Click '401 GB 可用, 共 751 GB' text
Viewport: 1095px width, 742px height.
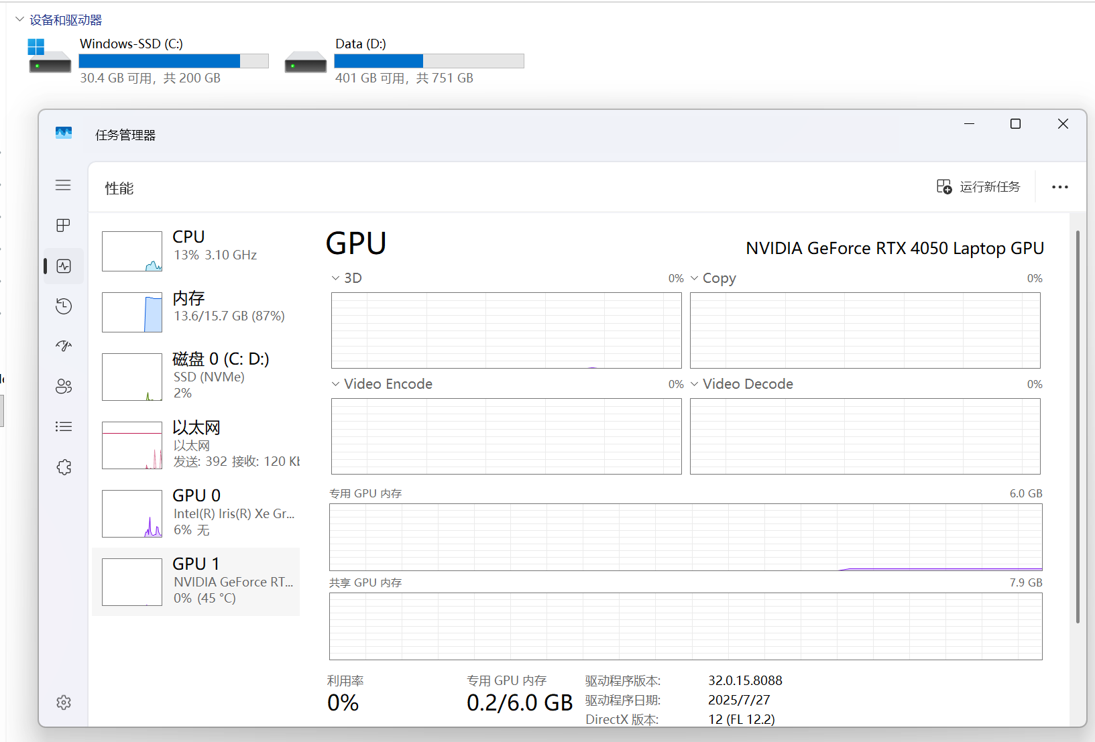tap(404, 78)
